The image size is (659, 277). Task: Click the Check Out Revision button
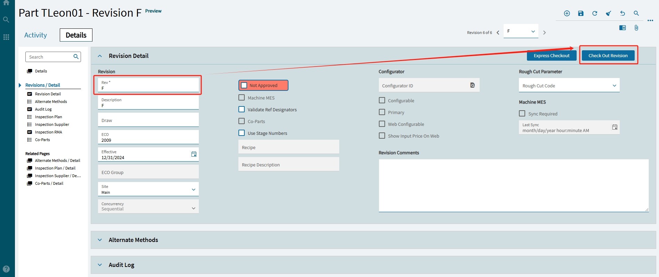608,55
